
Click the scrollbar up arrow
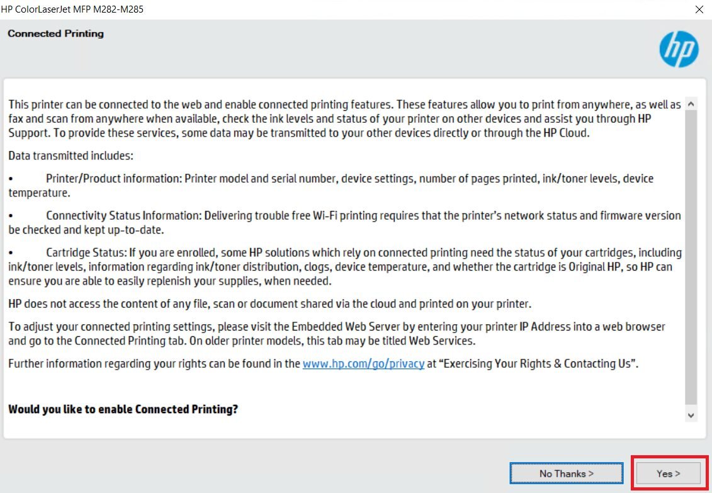[691, 104]
